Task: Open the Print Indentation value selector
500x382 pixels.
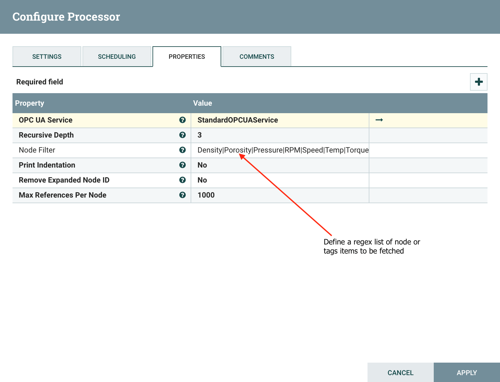Action: (280, 165)
